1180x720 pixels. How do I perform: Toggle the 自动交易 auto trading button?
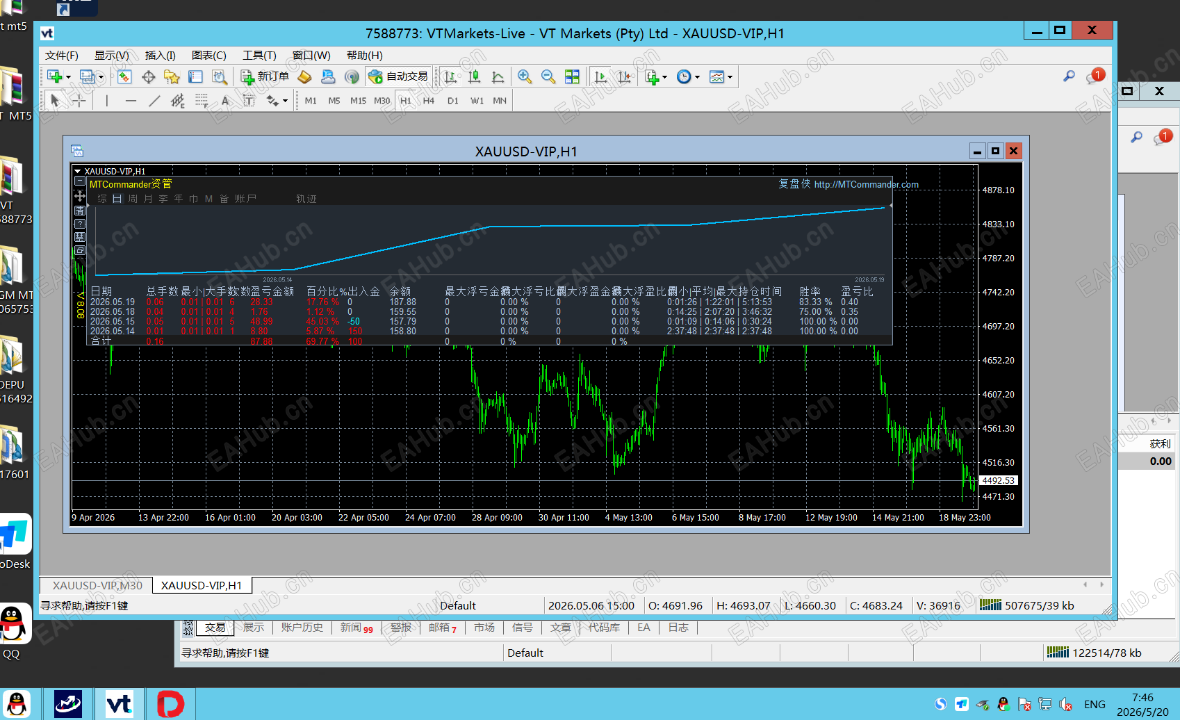(398, 76)
